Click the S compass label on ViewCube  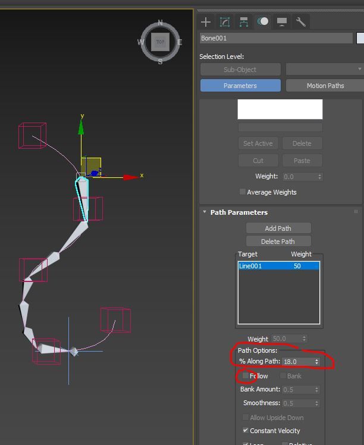(x=161, y=61)
